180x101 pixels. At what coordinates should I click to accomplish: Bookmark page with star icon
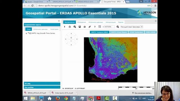tap(152, 6)
